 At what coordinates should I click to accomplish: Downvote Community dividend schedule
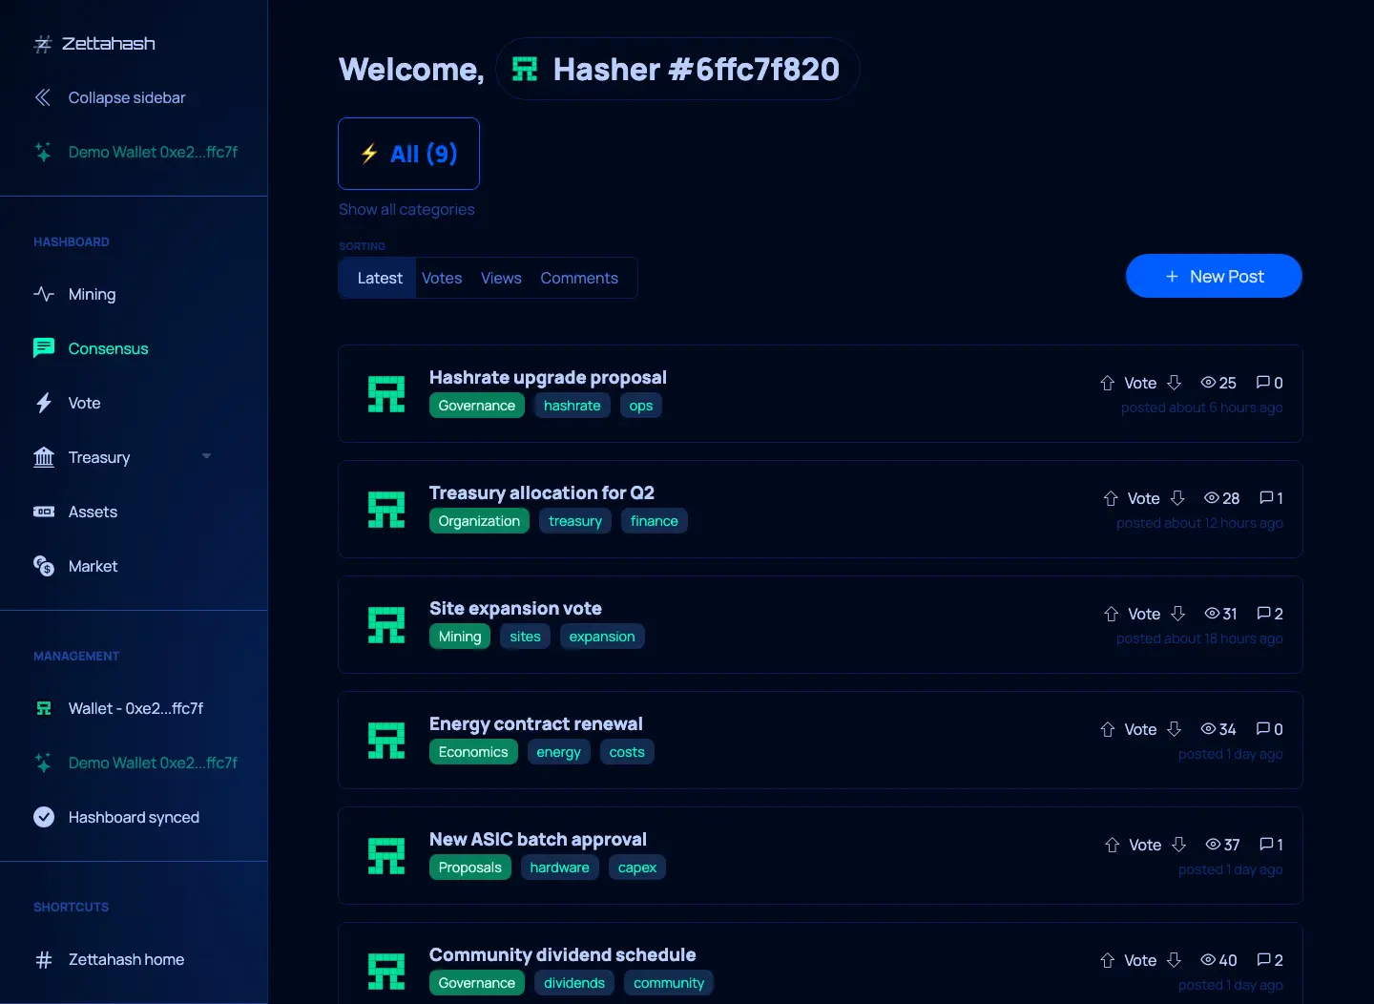(1175, 960)
